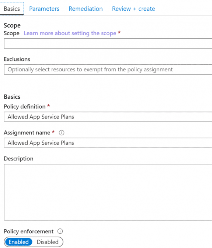The height and width of the screenshot is (248, 212).
Task: Click the 'Assignment name' field label
Action: tap(27, 132)
